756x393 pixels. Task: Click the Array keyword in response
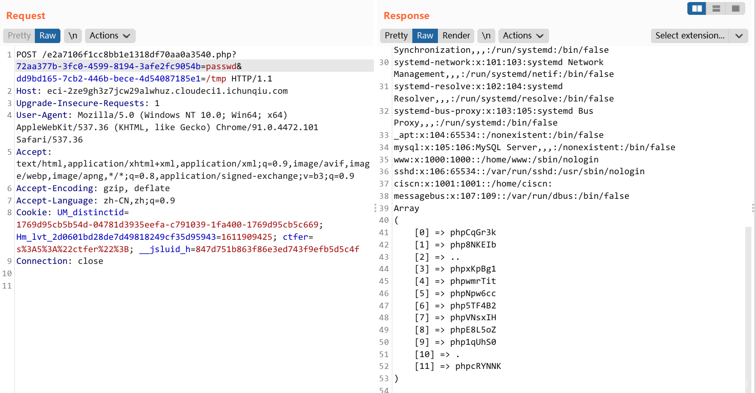pyautogui.click(x=407, y=208)
